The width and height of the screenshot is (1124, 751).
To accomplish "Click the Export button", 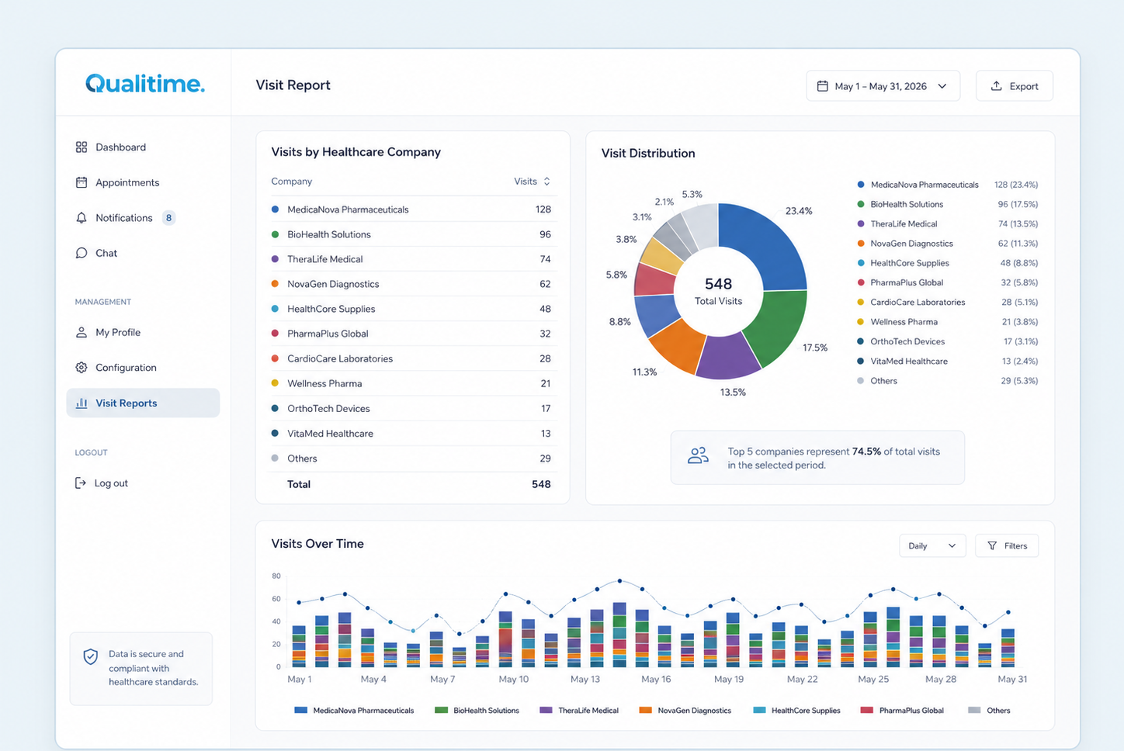I will [x=1014, y=86].
